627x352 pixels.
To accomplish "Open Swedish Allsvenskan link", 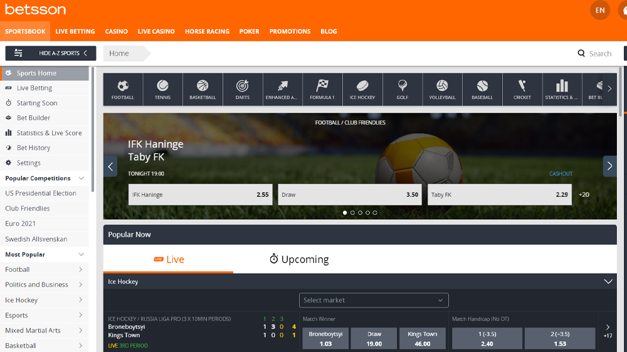I will click(x=36, y=239).
